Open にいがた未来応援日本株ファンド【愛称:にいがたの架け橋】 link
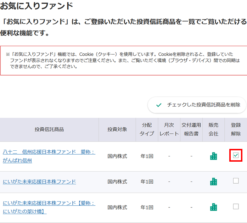 [49, 207]
